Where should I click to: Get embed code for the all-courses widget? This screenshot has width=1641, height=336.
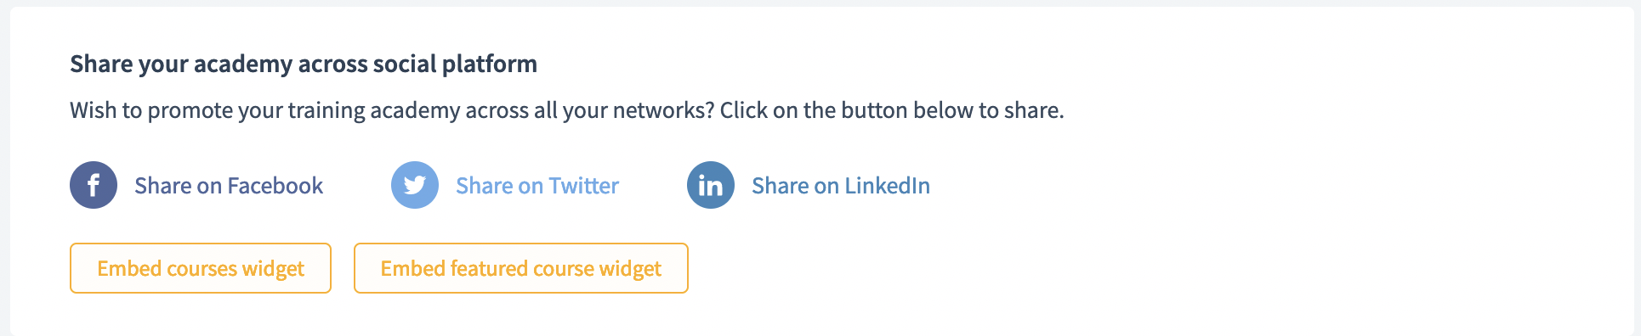pyautogui.click(x=201, y=268)
